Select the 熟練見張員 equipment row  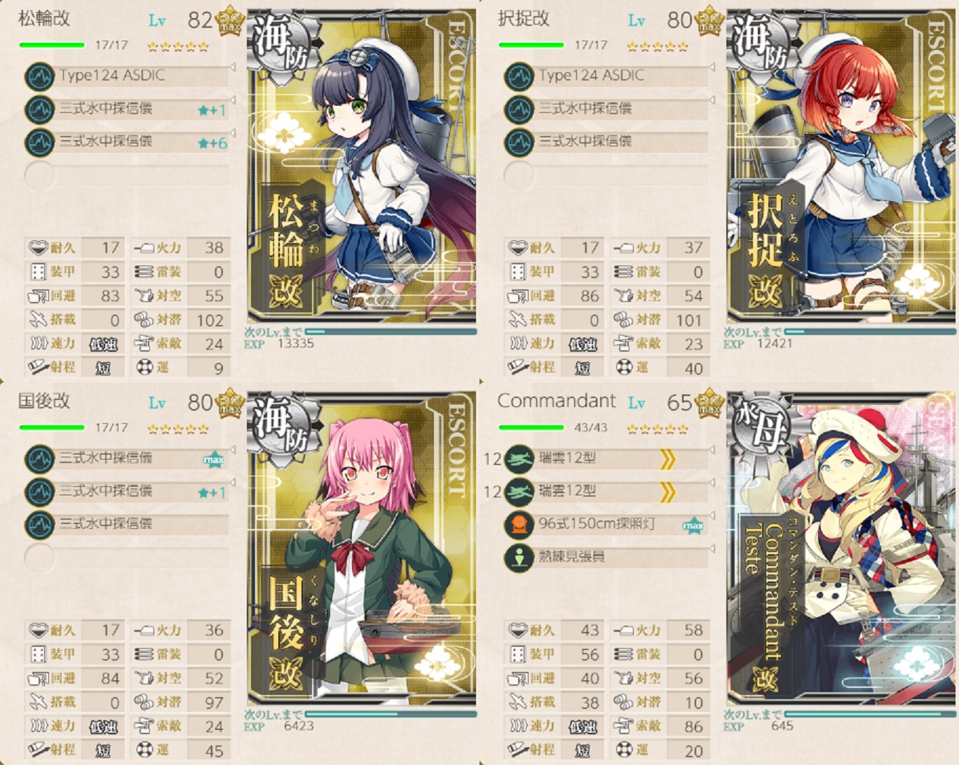[x=607, y=558]
